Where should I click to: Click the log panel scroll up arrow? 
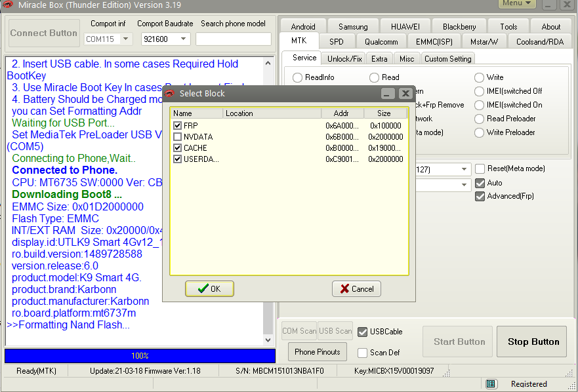pos(268,64)
